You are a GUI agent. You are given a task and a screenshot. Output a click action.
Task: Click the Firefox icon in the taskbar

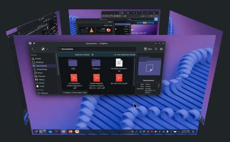click(x=70, y=131)
